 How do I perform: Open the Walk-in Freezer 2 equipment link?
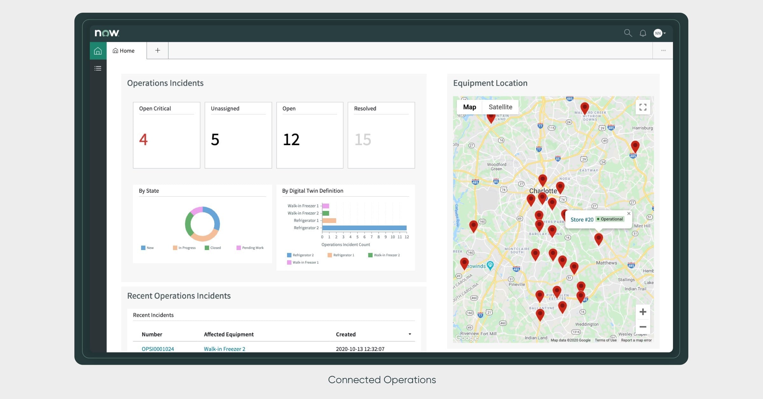click(x=224, y=349)
